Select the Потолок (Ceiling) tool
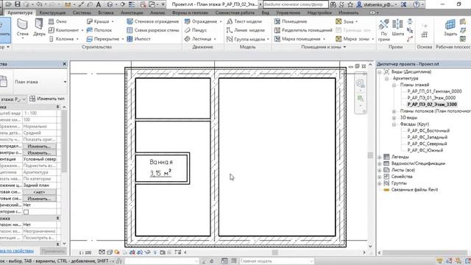471x265 pixels. pos(99,30)
